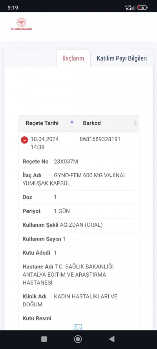Select barcode number 8681689328191

pos(100,139)
